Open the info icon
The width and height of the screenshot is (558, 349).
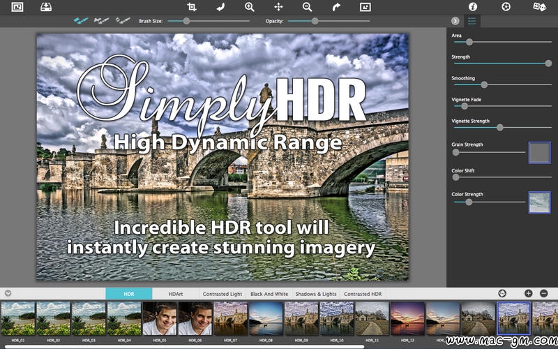tap(473, 7)
